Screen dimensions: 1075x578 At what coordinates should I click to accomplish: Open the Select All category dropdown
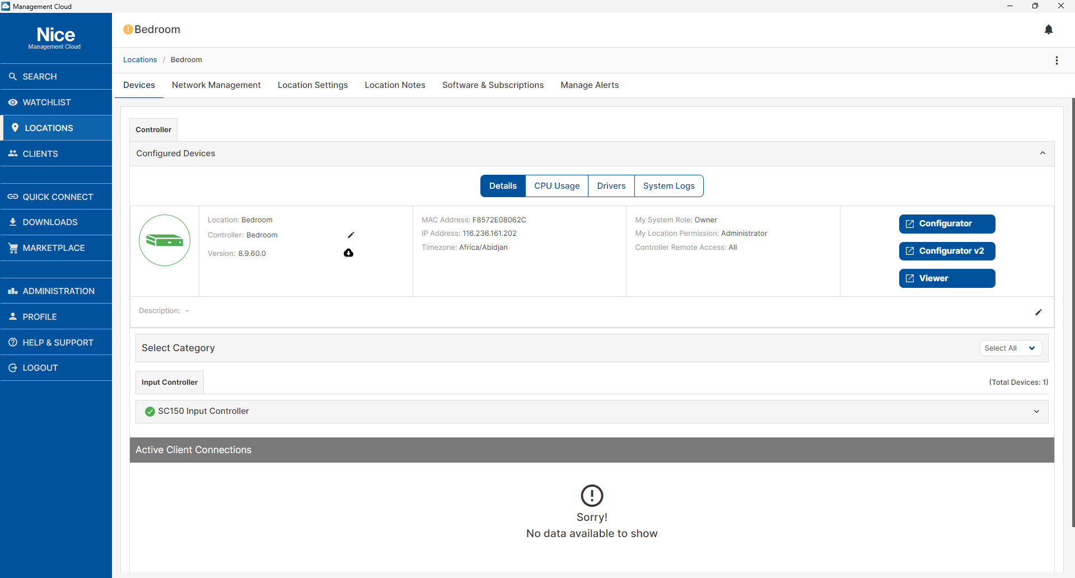coord(1011,348)
